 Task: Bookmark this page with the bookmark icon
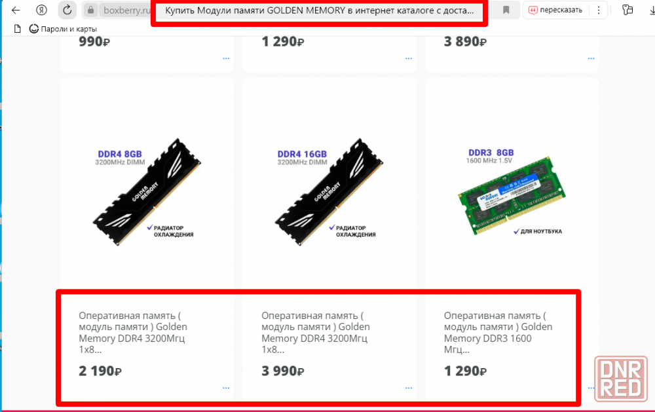click(x=506, y=10)
